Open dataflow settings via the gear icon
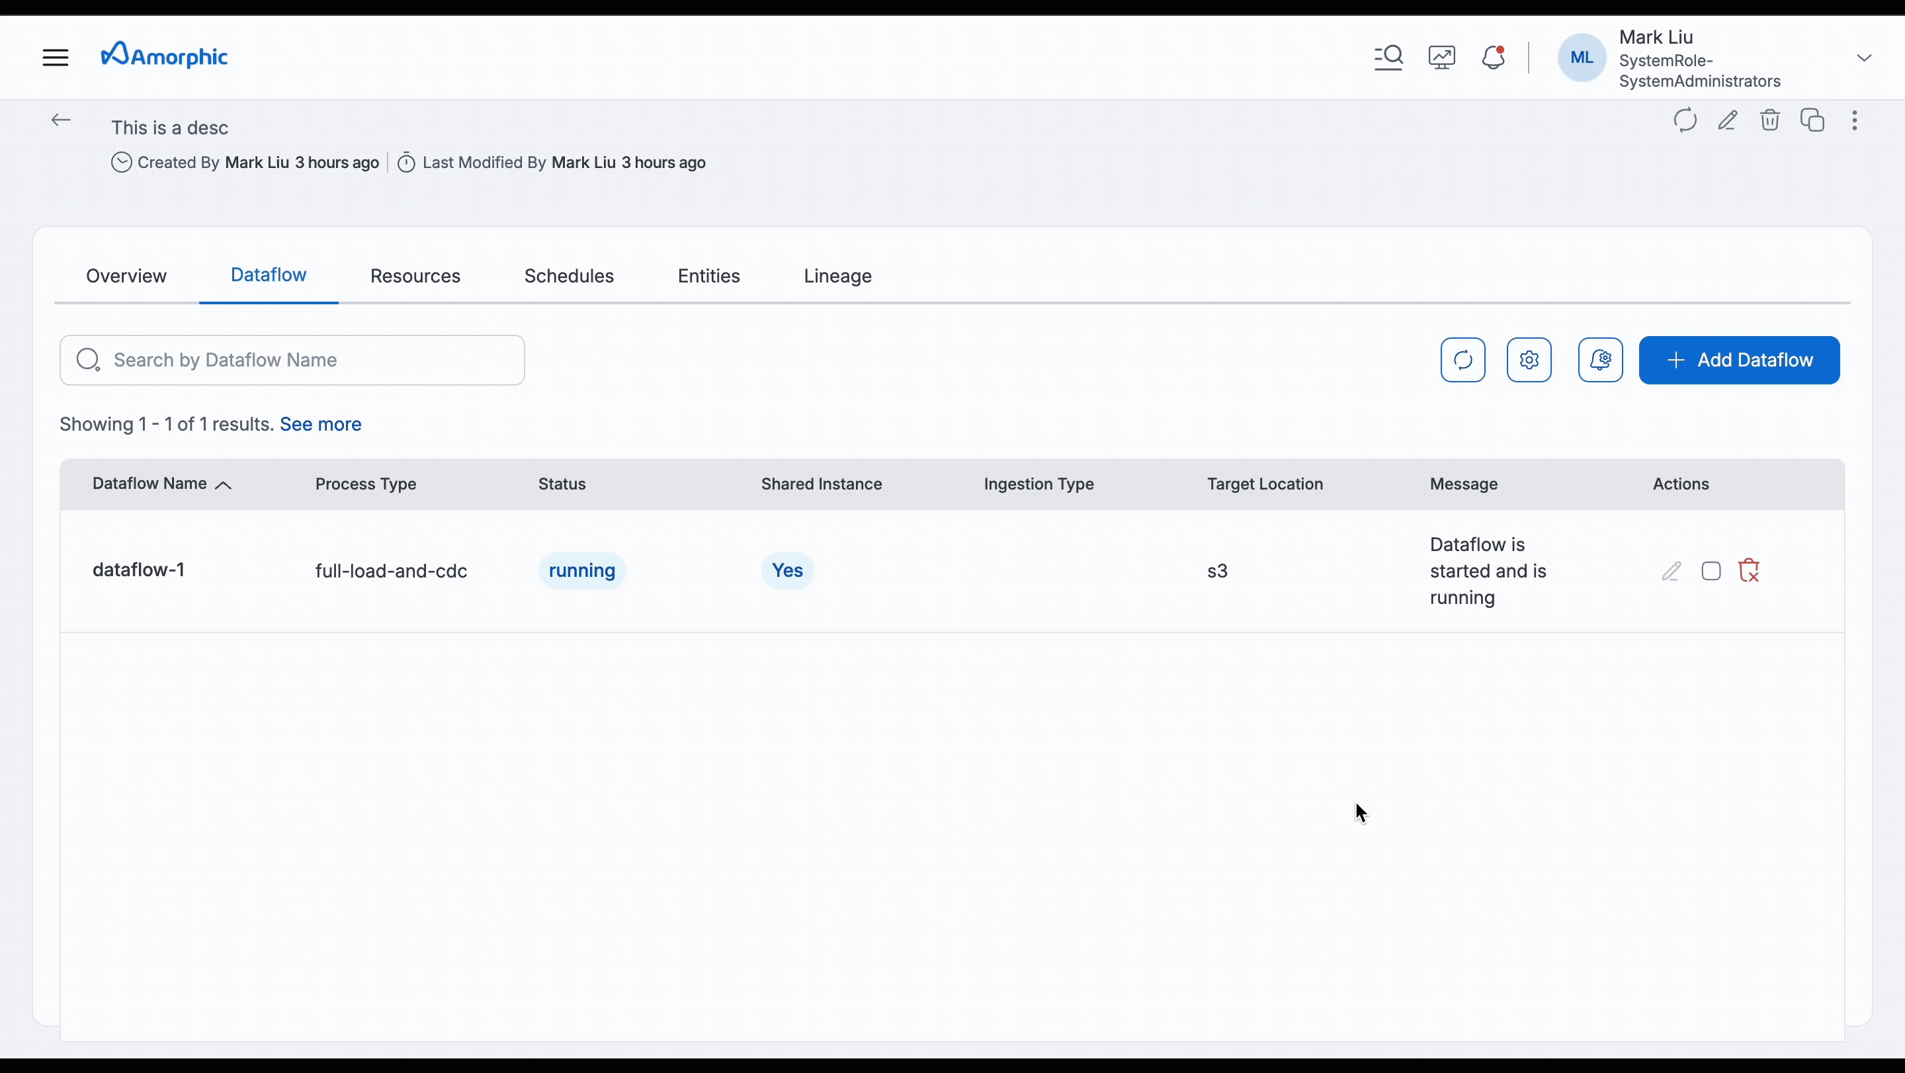Image resolution: width=1905 pixels, height=1073 pixels. (1529, 360)
